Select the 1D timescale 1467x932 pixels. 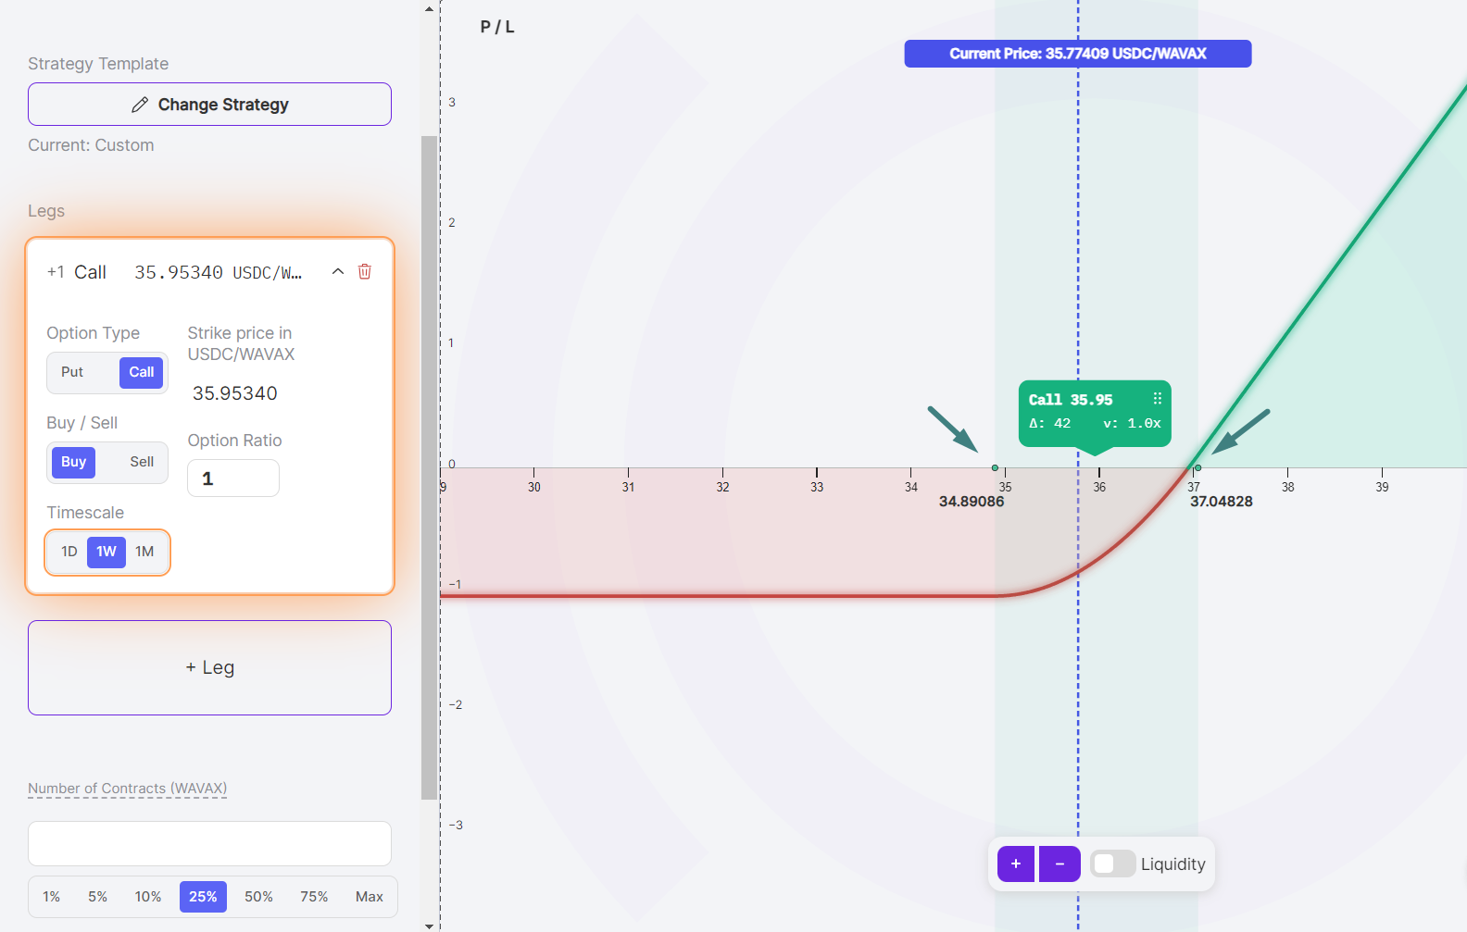[69, 552]
